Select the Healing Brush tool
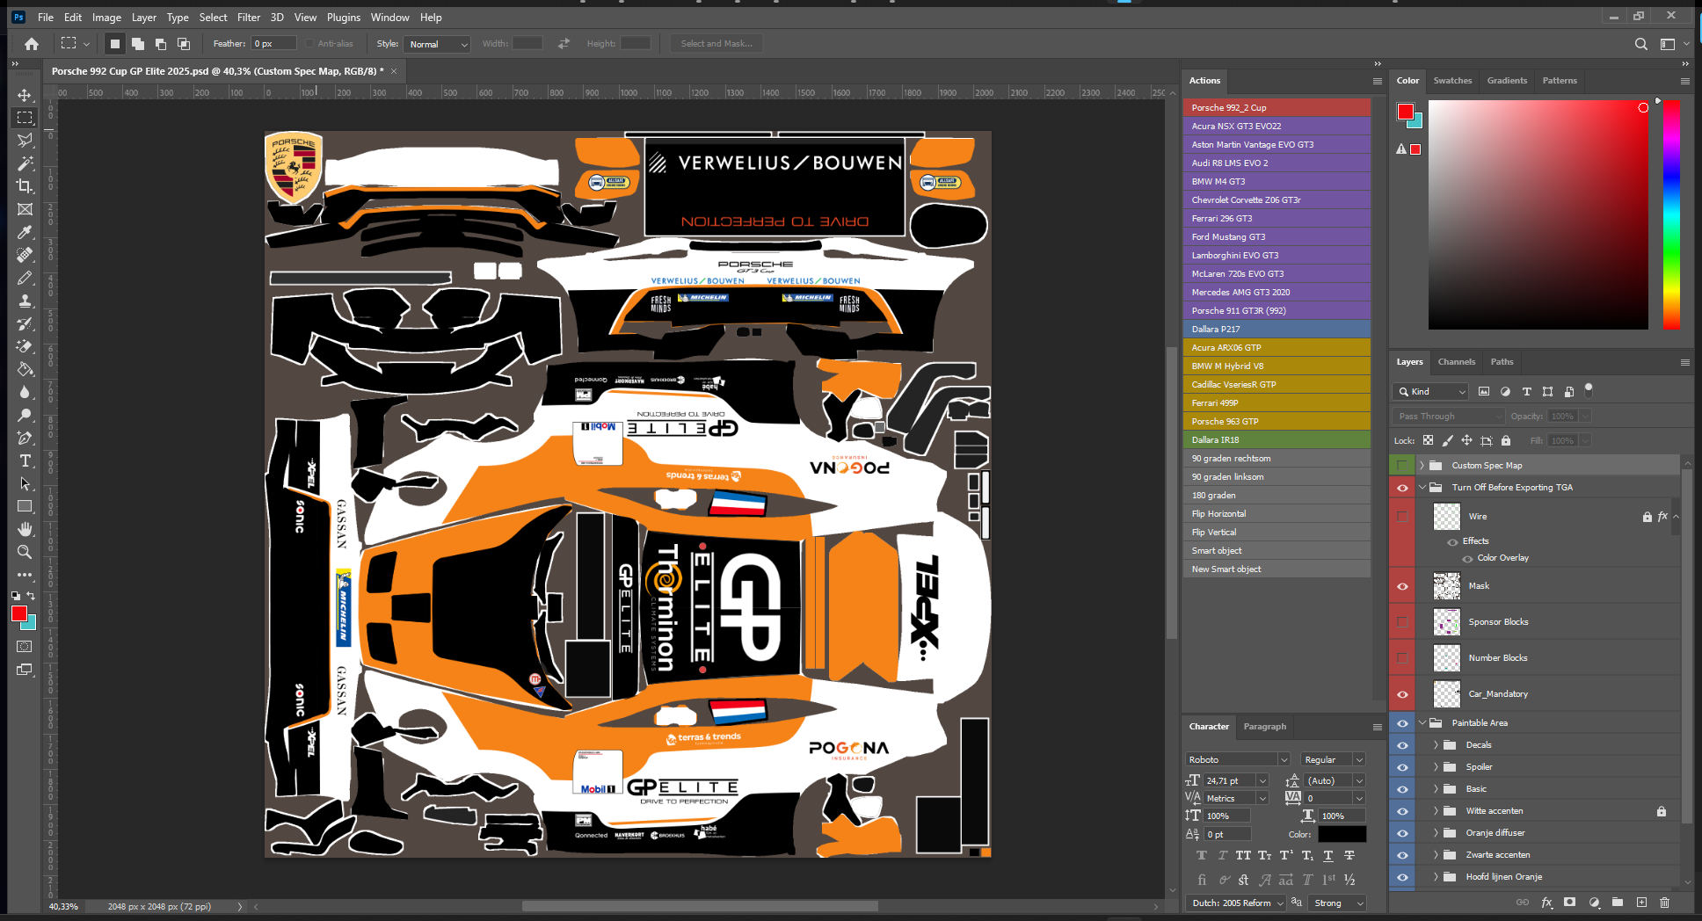 tap(25, 255)
